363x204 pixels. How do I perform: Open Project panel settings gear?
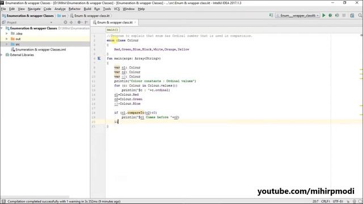79,23
